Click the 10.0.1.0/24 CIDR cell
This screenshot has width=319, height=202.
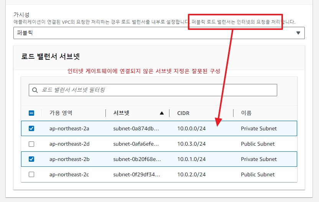click(x=191, y=159)
